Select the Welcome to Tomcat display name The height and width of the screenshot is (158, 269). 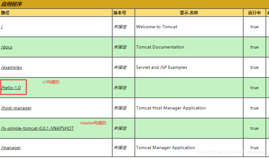[x=156, y=27]
